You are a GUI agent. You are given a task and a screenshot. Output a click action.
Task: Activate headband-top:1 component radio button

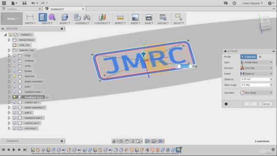click(47, 97)
